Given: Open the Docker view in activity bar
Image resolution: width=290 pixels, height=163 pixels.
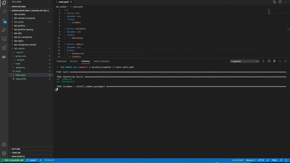Looking at the screenshot, I should (x=4, y=57).
